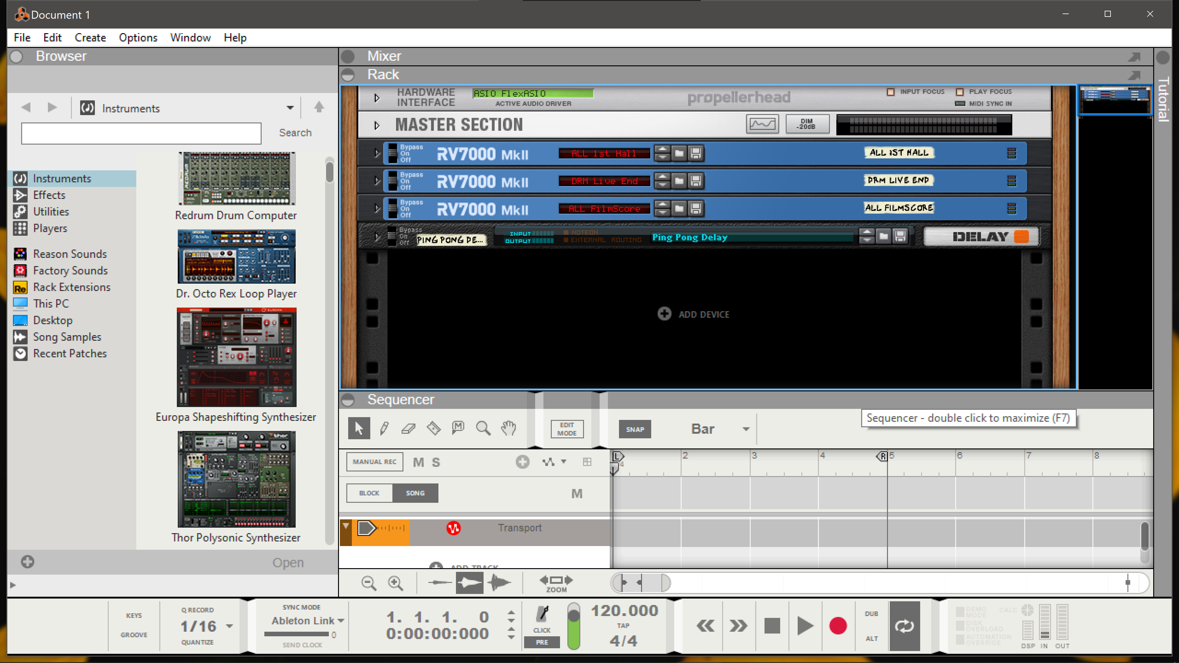This screenshot has width=1179, height=663.
Task: Toggle the INPUT FOCUS checkbox
Action: click(890, 92)
